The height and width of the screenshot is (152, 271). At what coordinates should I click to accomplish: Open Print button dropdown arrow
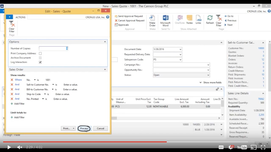[x=73, y=128]
